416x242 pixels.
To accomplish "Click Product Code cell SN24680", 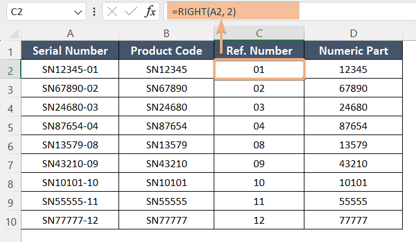I will pyautogui.click(x=166, y=107).
